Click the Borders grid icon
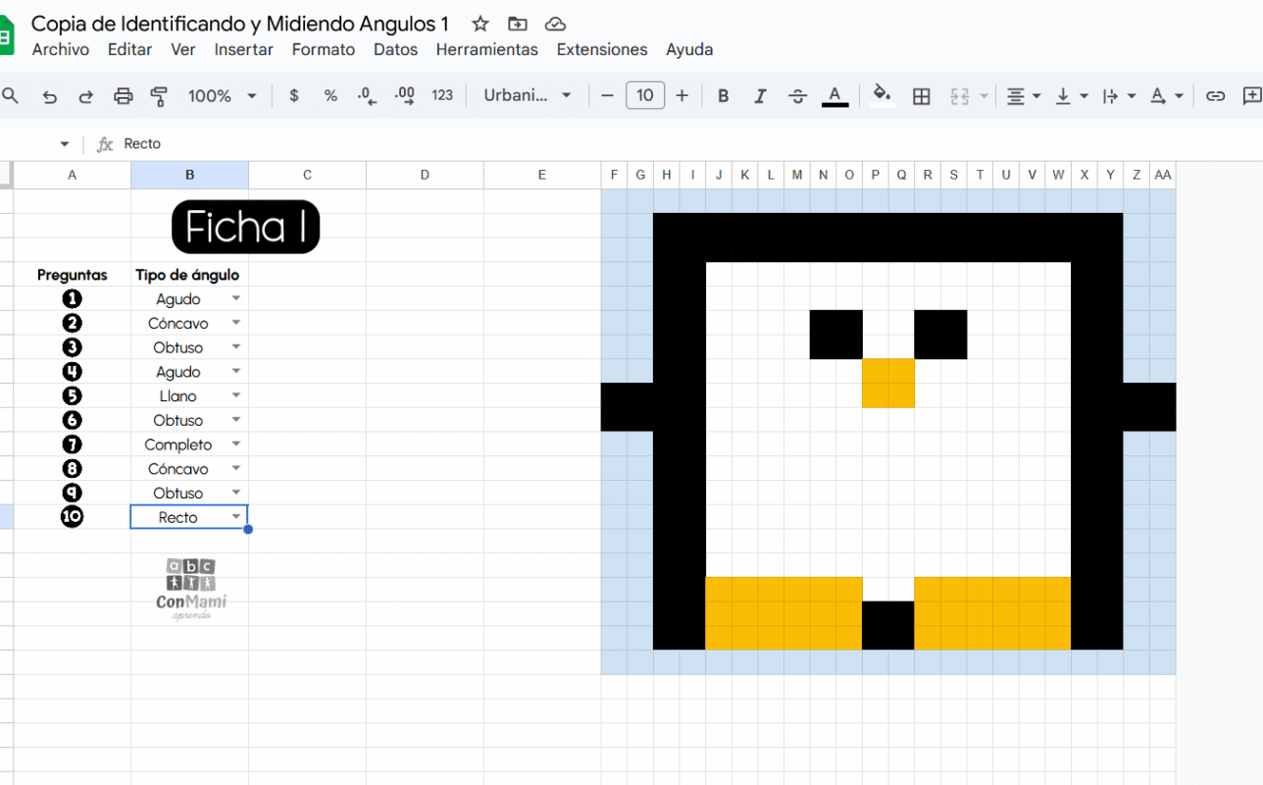The image size is (1263, 785). click(921, 96)
